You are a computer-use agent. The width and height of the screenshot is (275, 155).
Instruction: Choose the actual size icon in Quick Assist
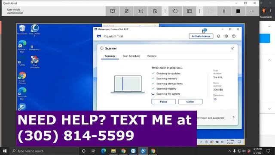point(141,11)
